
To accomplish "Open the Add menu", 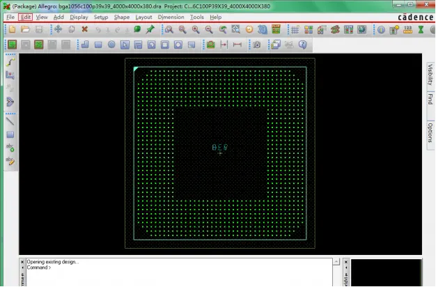I will click(59, 17).
